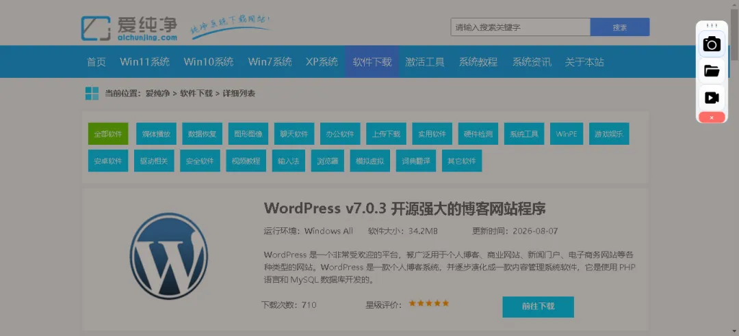
Task: Open the 系统教程 navigation item
Action: [478, 62]
